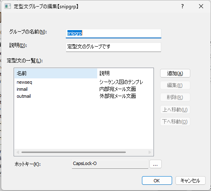Select the outmail snippet row
This screenshot has height=191, width=211.
click(x=84, y=96)
